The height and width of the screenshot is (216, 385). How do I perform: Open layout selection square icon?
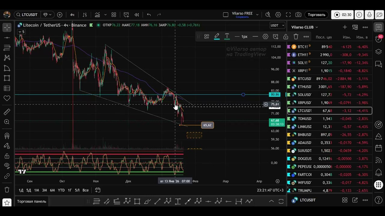tap(226, 15)
